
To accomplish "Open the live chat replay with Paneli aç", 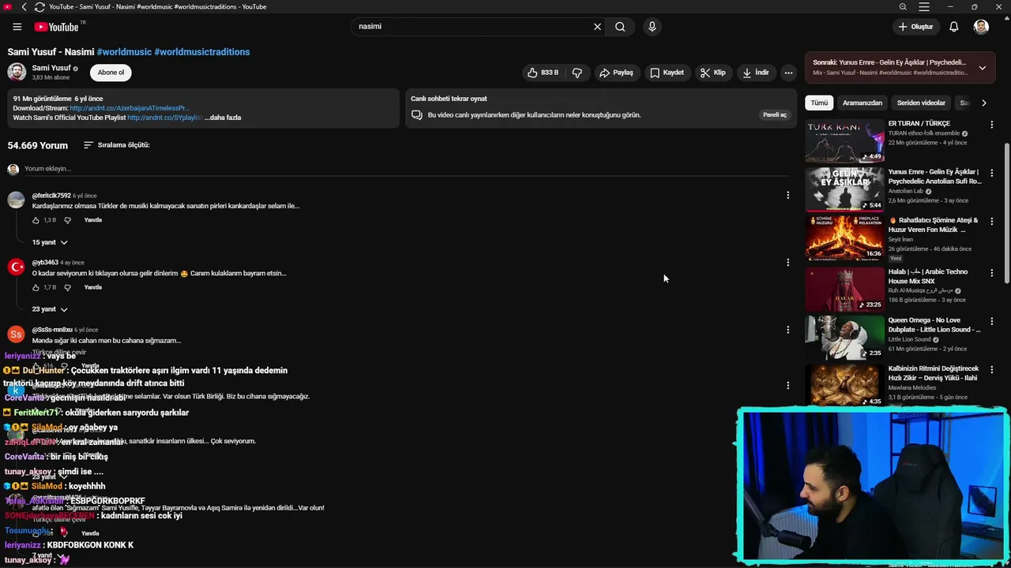I will 774,115.
